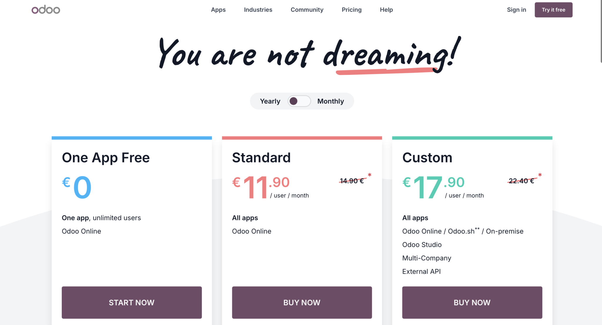This screenshot has width=602, height=325.
Task: Click START NOW under One App Free
Action: [x=132, y=302]
